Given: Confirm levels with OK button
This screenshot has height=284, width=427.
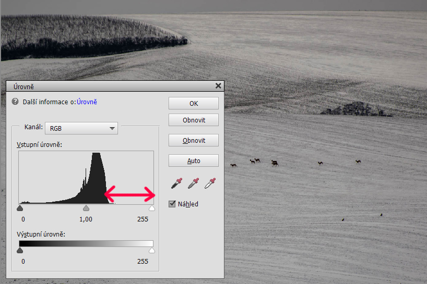Looking at the screenshot, I should [193, 103].
